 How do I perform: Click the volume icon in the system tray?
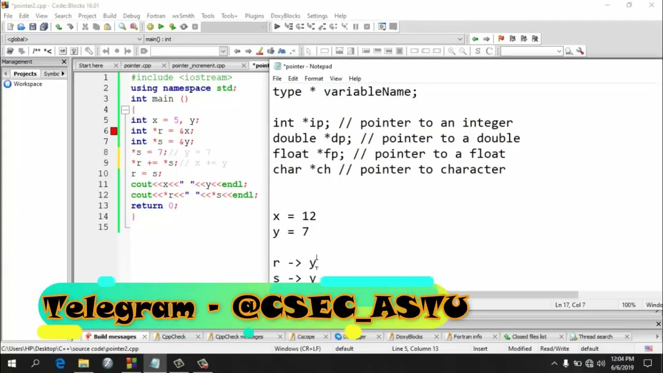601,363
